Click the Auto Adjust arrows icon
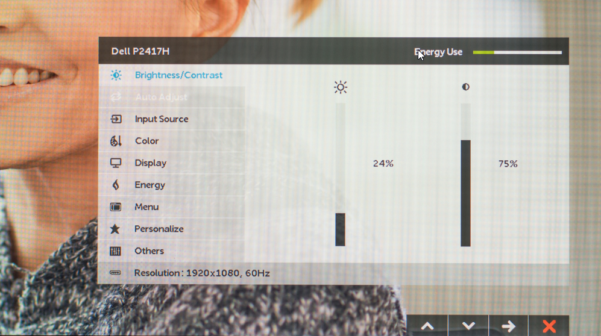The height and width of the screenshot is (336, 601). [x=115, y=97]
